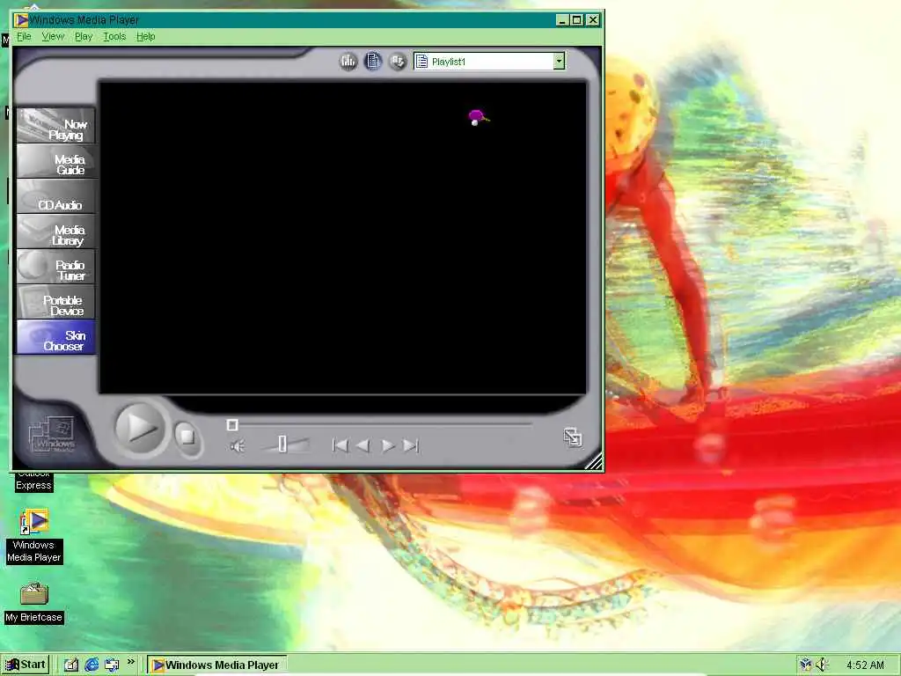Click the volume slider handle
901x676 pixels.
click(282, 444)
